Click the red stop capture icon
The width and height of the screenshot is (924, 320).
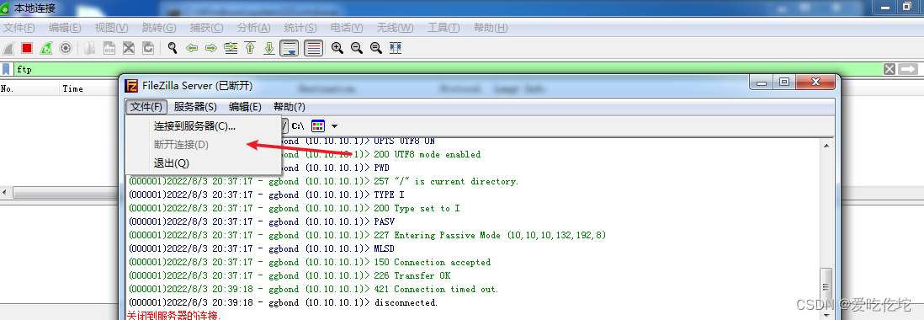click(27, 48)
